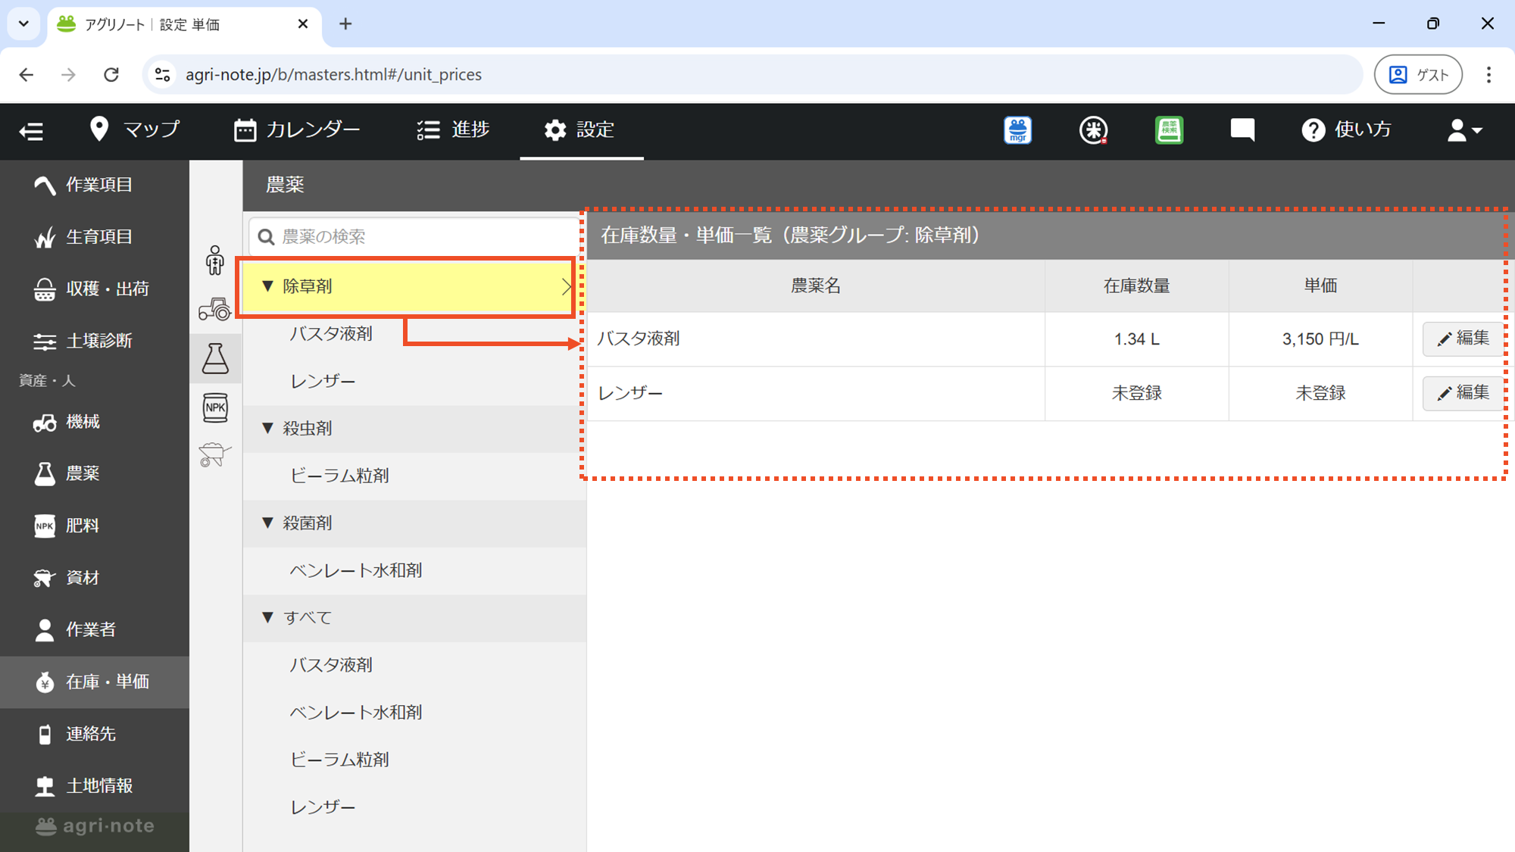1515x852 pixels.
Task: Select ベンレート水和剤 under 殺菌剤
Action: 356,570
